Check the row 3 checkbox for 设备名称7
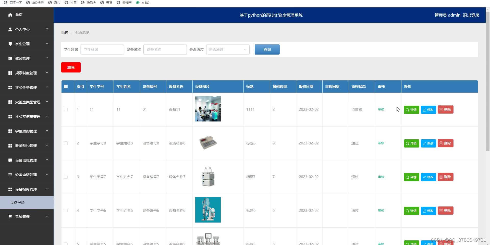Viewport: 490px width, 245px height. [66, 177]
